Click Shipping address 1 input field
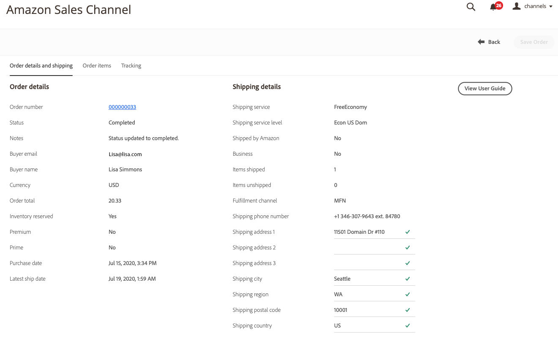The height and width of the screenshot is (341, 558). pyautogui.click(x=374, y=232)
